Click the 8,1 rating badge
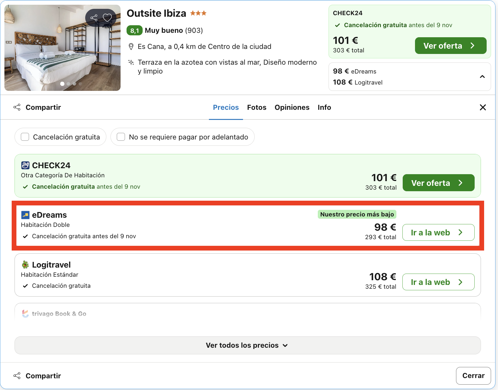498x390 pixels. [134, 31]
